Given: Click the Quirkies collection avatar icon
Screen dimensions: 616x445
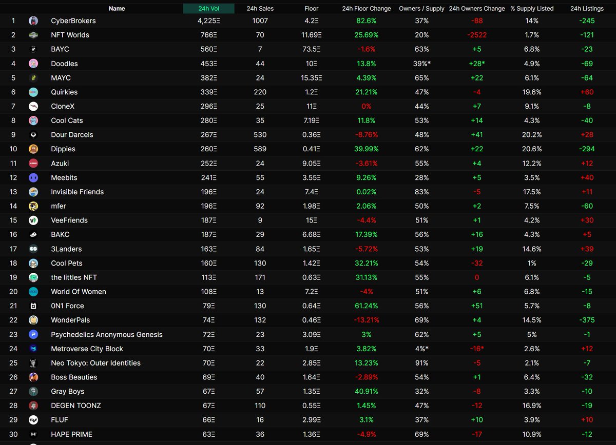Looking at the screenshot, I should pos(33,92).
